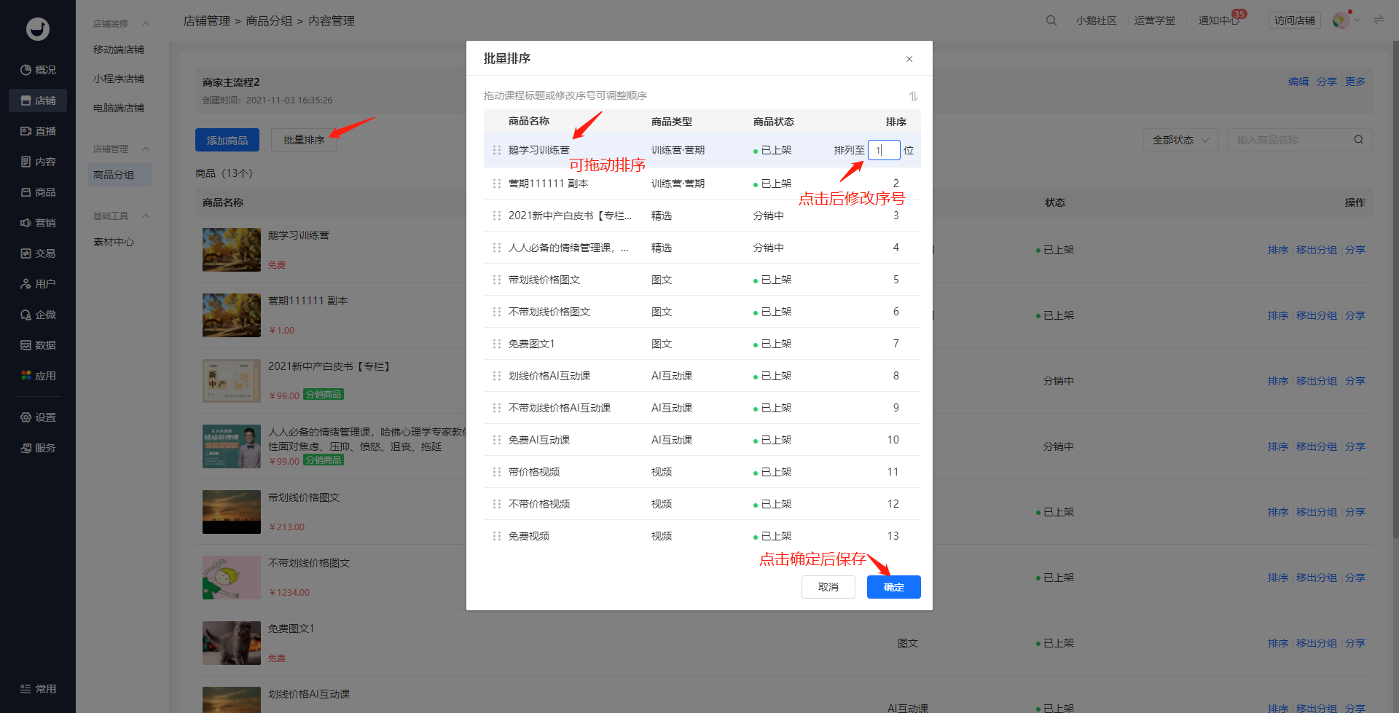Grab the drag handle for 鹅学习训练营 row
This screenshot has width=1399, height=713.
click(497, 150)
